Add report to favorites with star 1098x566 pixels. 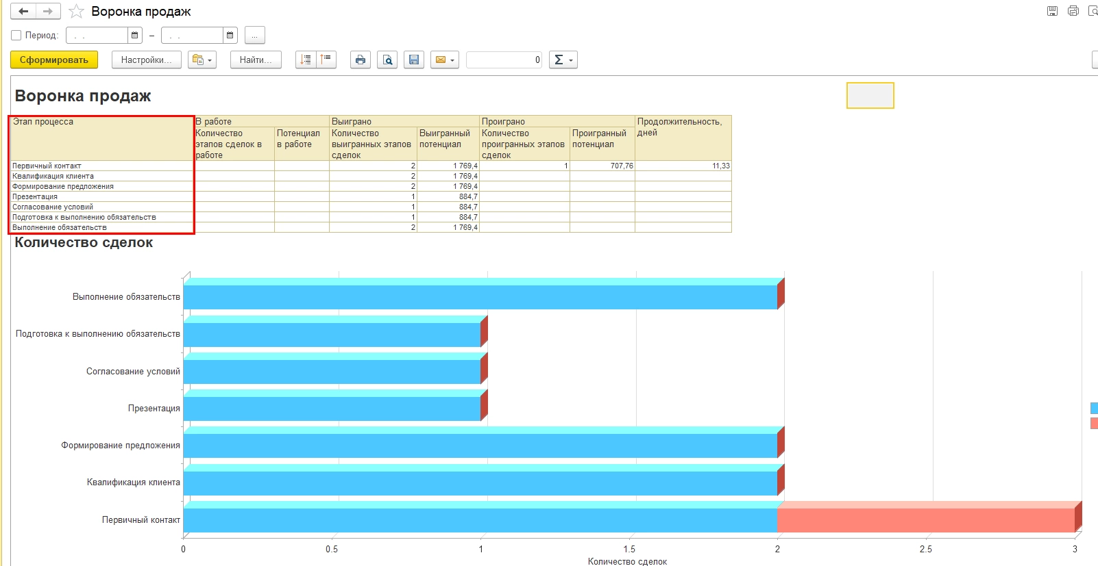[x=77, y=12]
